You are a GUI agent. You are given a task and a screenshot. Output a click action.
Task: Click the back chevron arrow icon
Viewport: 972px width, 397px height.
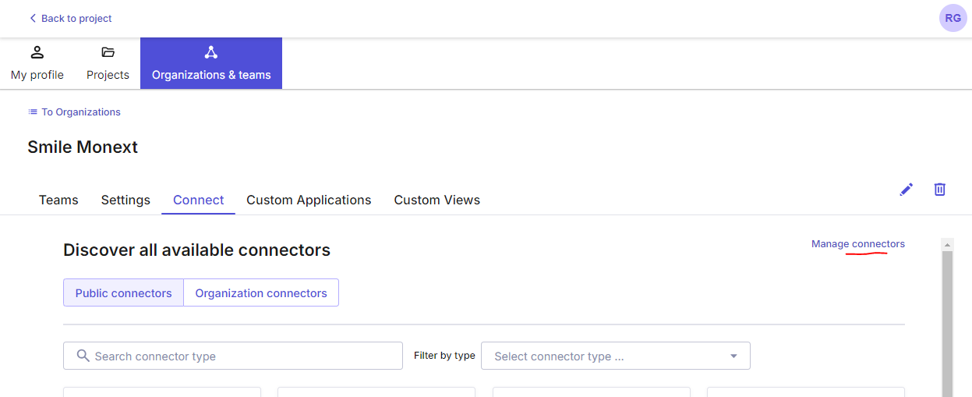pyautogui.click(x=33, y=18)
